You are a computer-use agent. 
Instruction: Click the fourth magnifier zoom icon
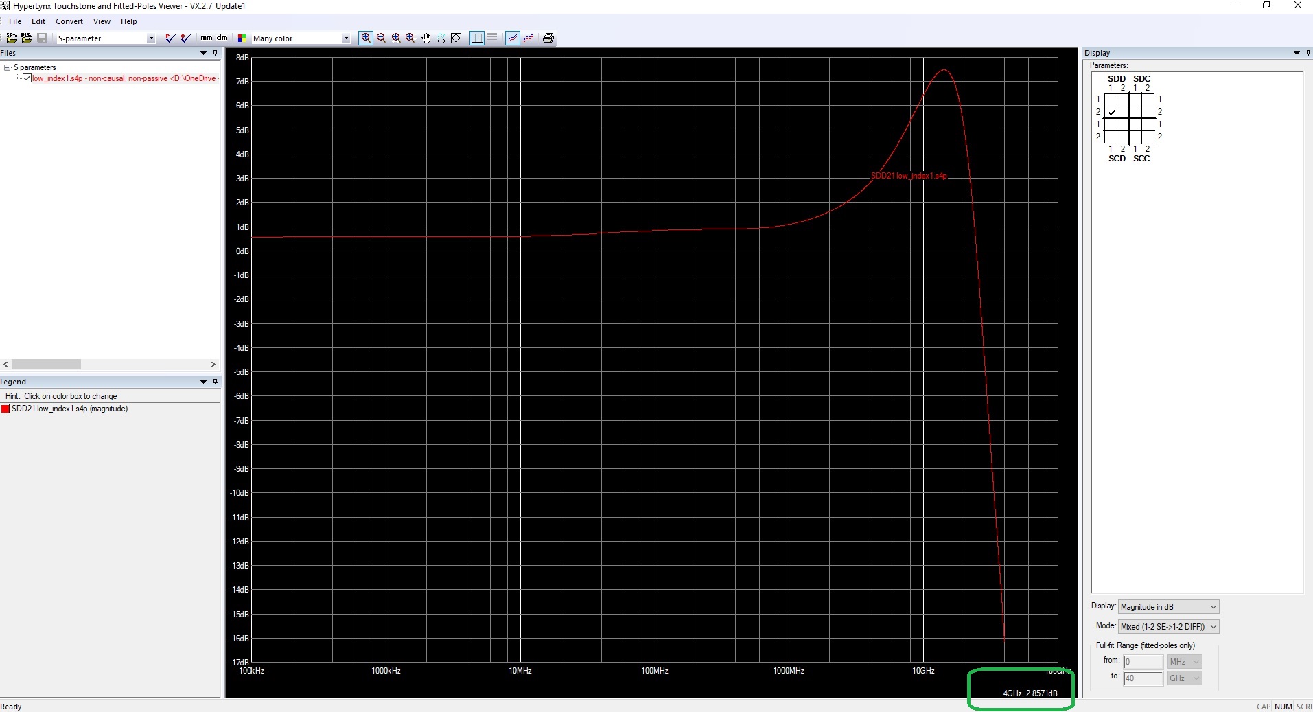click(410, 38)
